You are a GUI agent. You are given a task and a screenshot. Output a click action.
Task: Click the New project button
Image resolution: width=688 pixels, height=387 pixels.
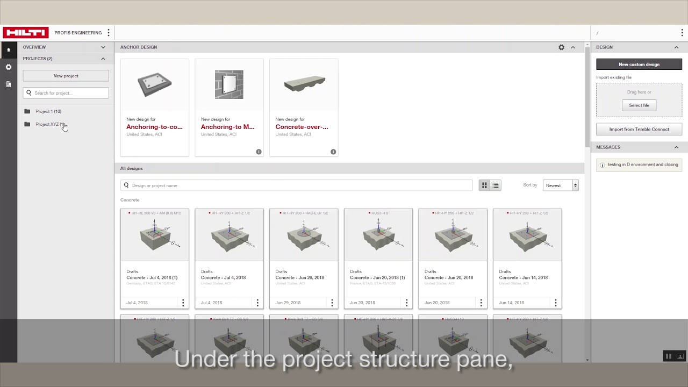pos(66,76)
